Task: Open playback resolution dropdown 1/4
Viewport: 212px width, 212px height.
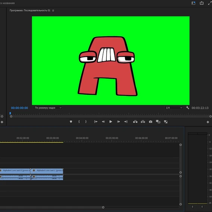Action: click(174, 108)
